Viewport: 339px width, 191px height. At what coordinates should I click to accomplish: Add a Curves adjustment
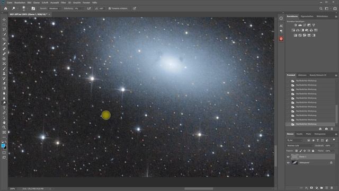[x=305, y=25]
